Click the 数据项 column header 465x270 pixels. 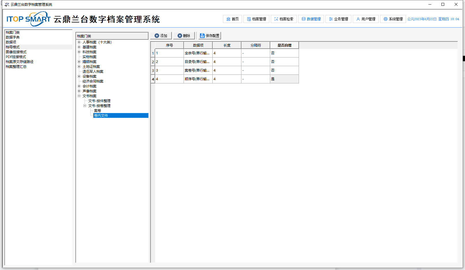[x=198, y=45]
